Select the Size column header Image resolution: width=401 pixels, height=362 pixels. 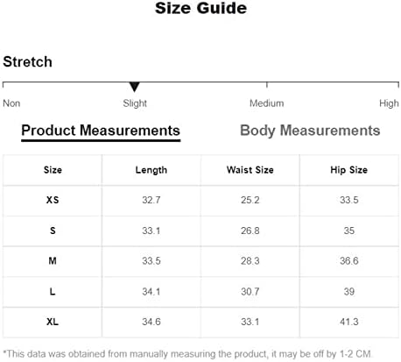point(53,170)
